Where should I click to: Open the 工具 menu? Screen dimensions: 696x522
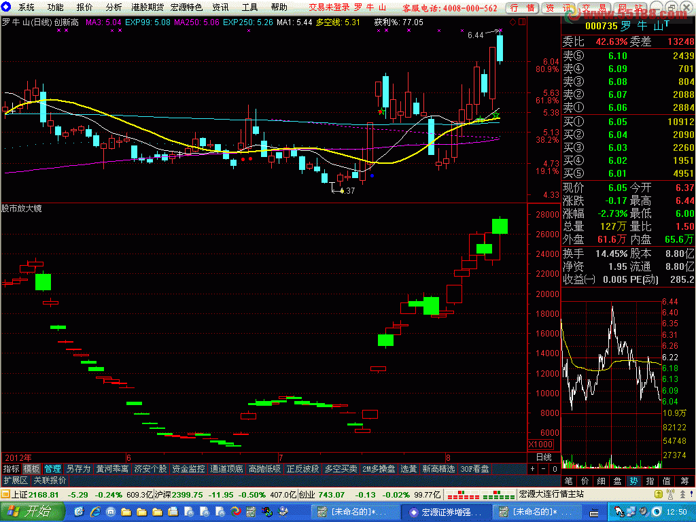coord(249,7)
